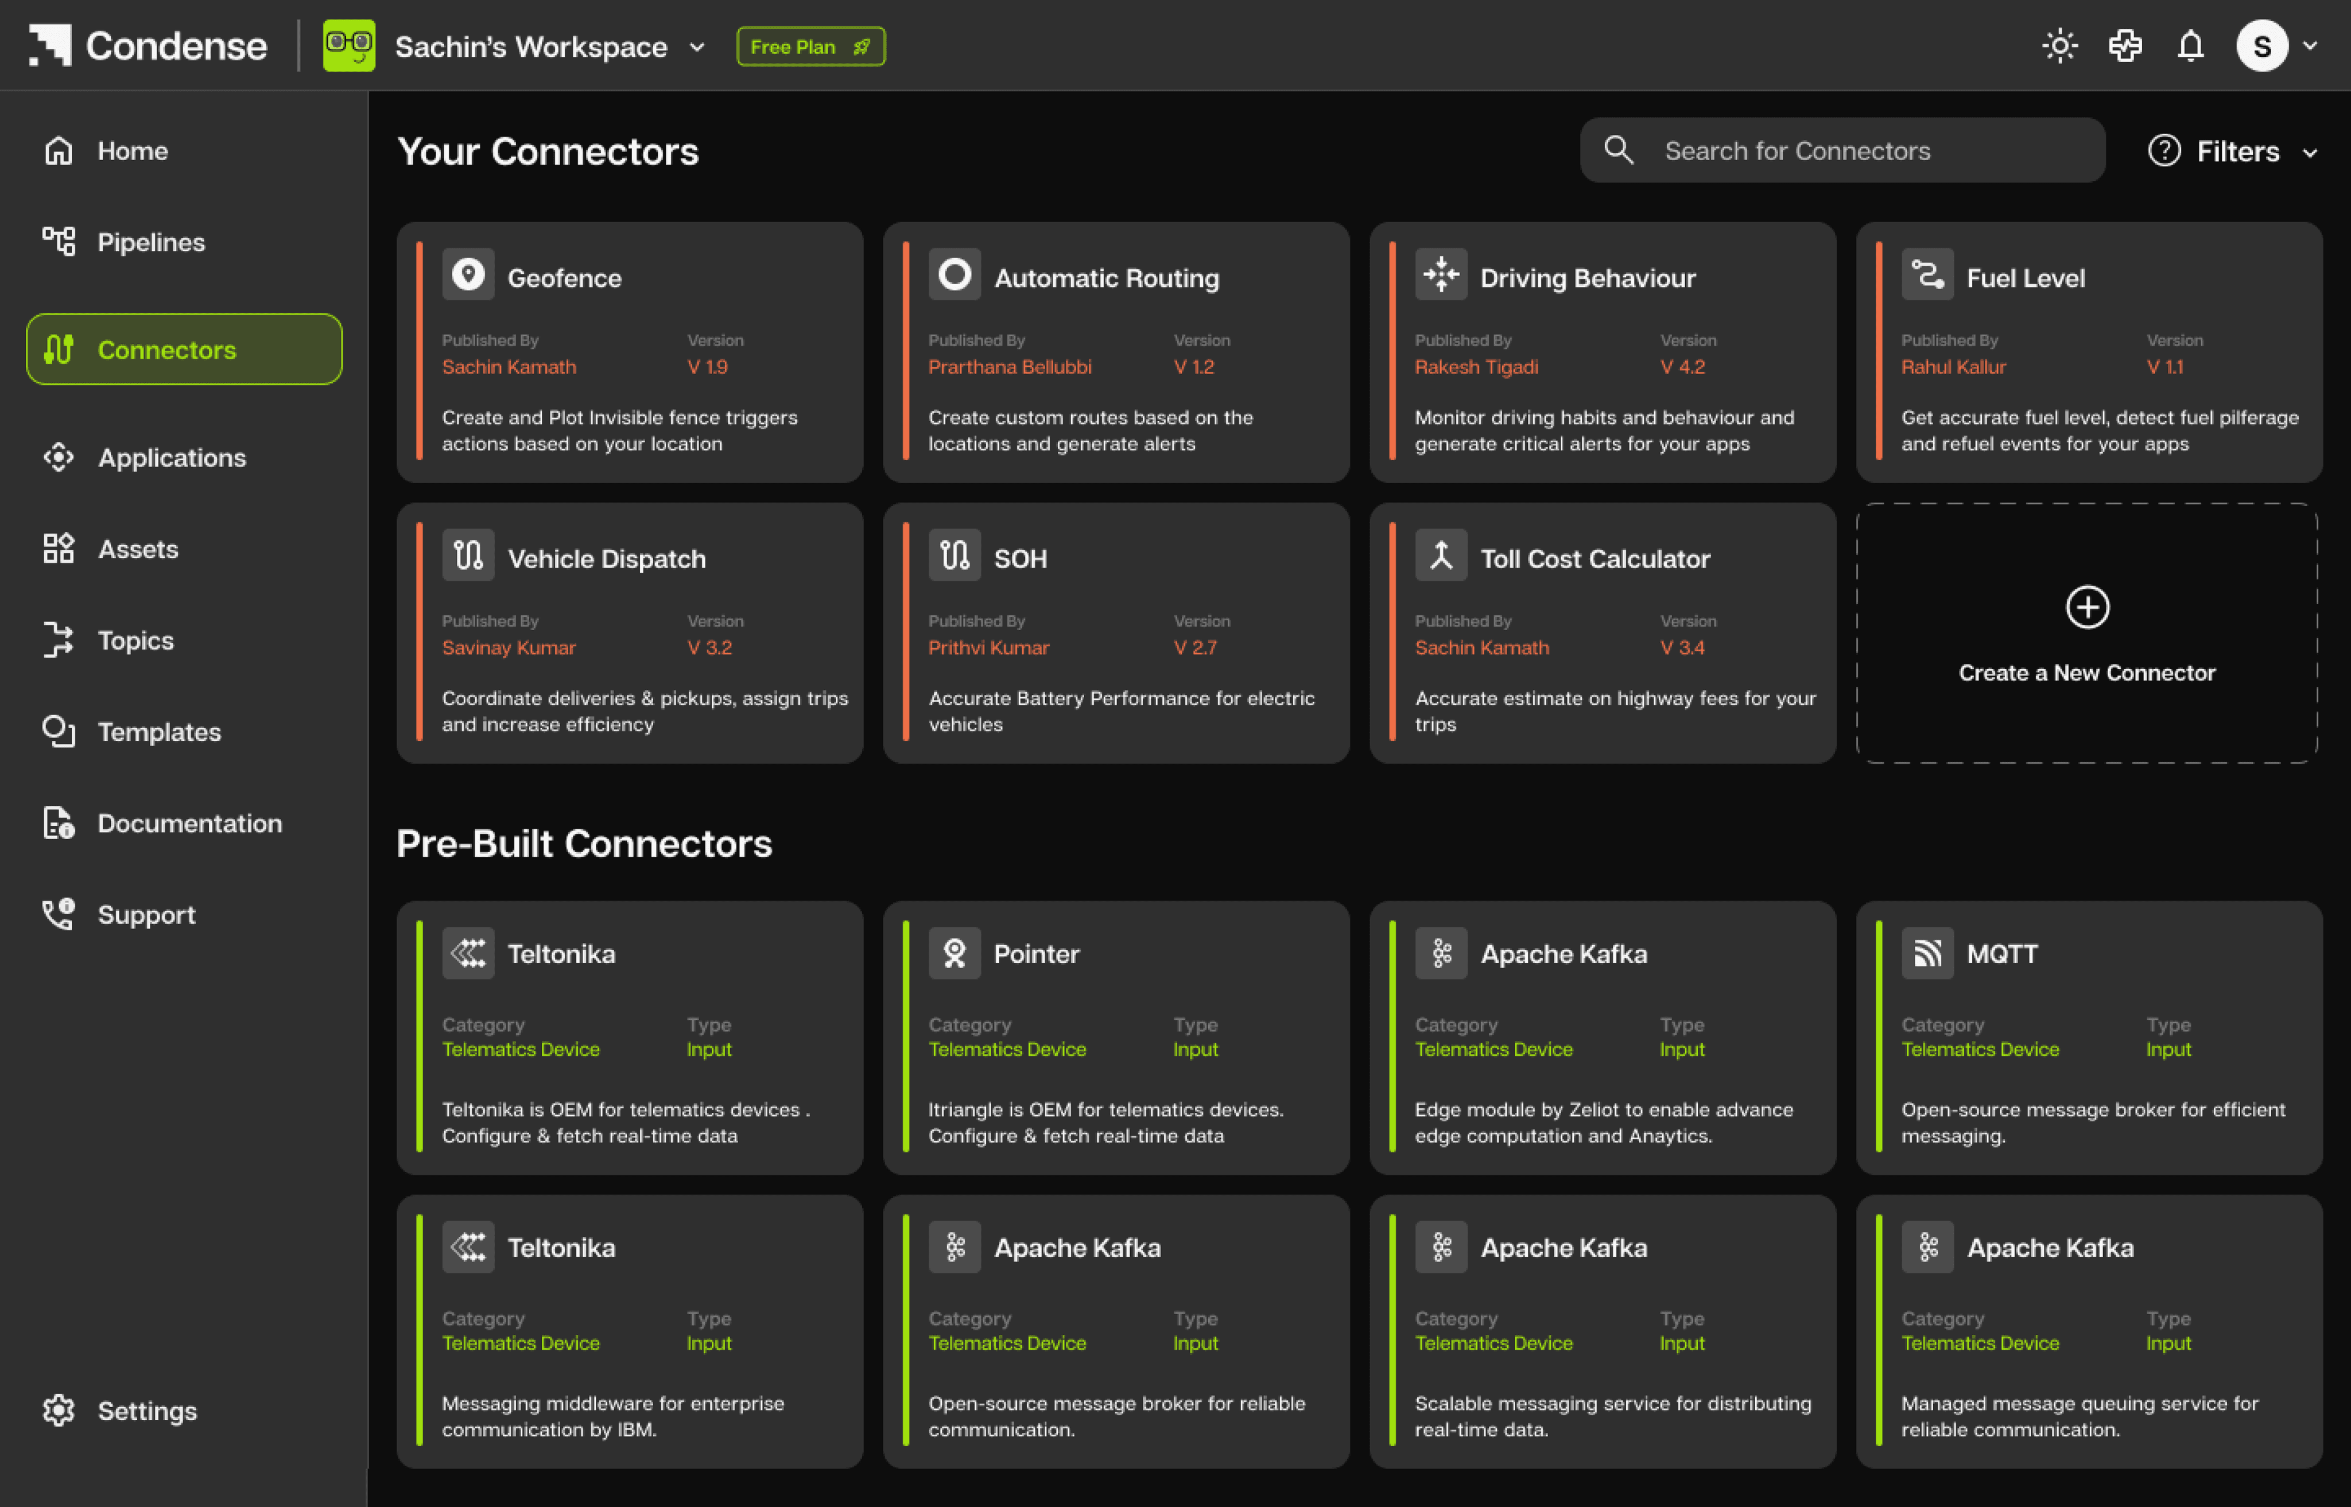Screen dimensions: 2351x1507
Task: Open Settings in the sidebar
Action: (x=147, y=1410)
